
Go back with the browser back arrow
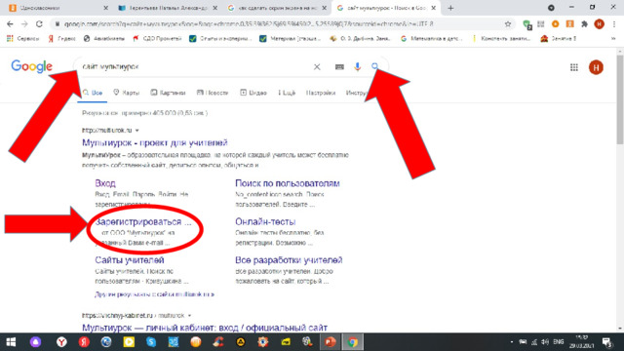pyautogui.click(x=10, y=23)
